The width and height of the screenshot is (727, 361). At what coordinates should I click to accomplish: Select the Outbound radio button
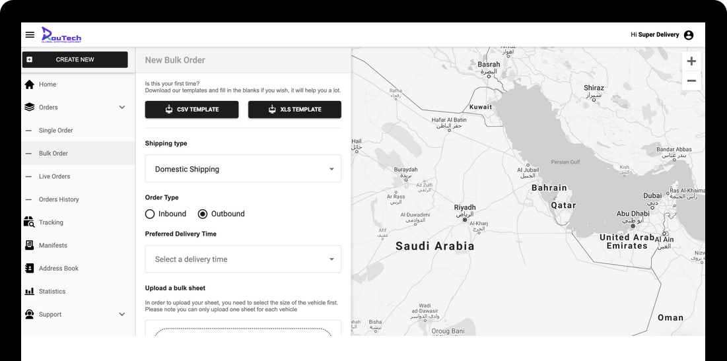[x=203, y=214]
